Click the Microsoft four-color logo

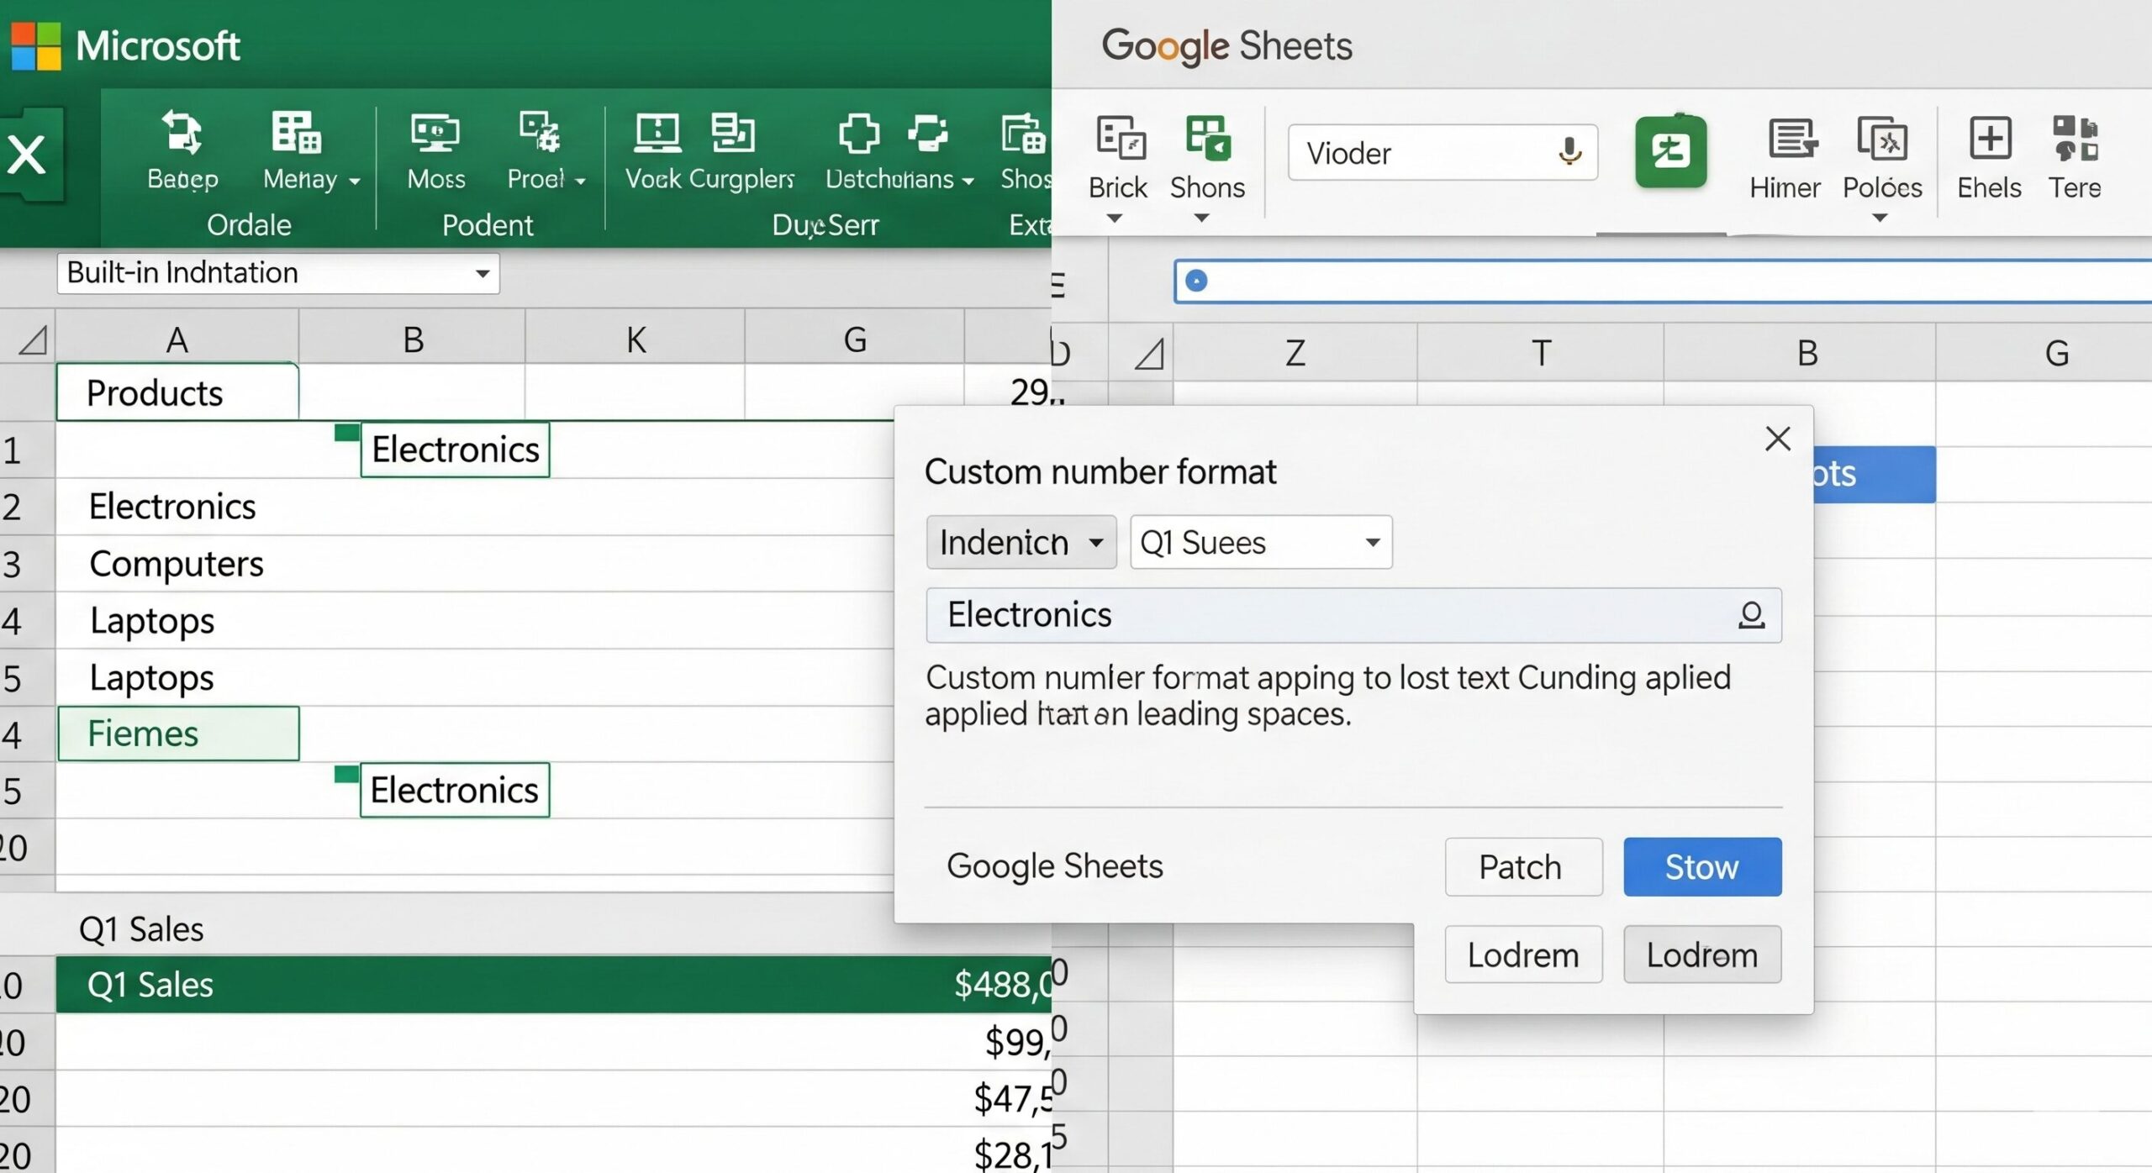[x=35, y=45]
